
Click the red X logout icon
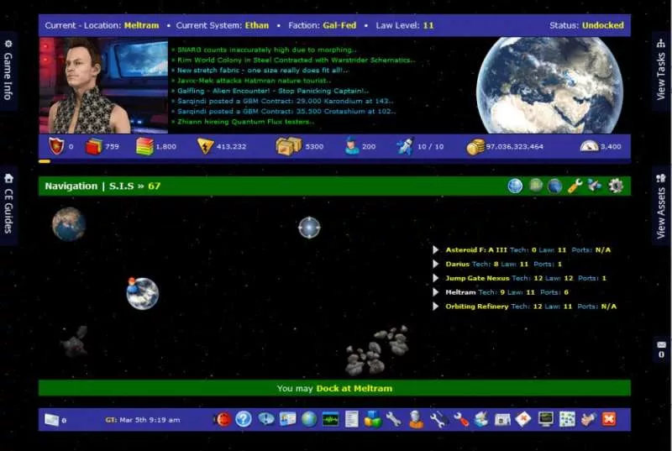(x=609, y=419)
